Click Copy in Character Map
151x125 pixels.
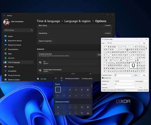tap(144, 75)
